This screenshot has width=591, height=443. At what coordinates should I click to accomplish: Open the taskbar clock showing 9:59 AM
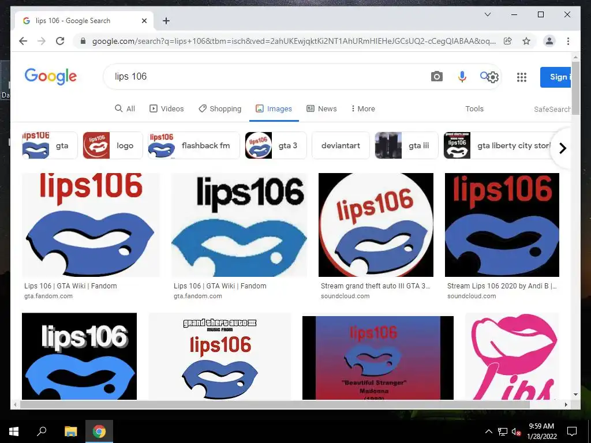click(541, 431)
